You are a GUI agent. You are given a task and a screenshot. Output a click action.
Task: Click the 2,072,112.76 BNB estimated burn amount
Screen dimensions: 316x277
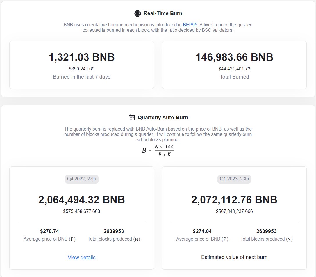pyautogui.click(x=234, y=200)
